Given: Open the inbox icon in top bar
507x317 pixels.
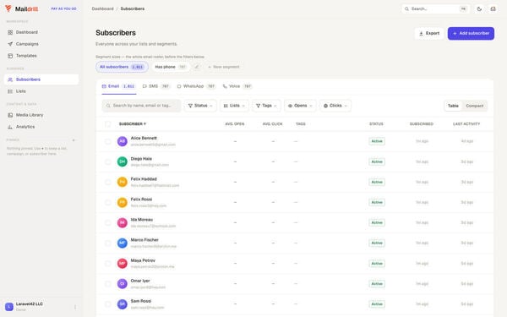Looking at the screenshot, I should pyautogui.click(x=493, y=9).
